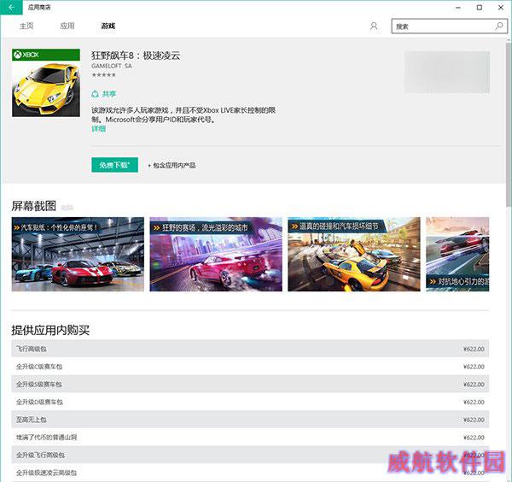Click the 免费下载 button

pos(114,165)
